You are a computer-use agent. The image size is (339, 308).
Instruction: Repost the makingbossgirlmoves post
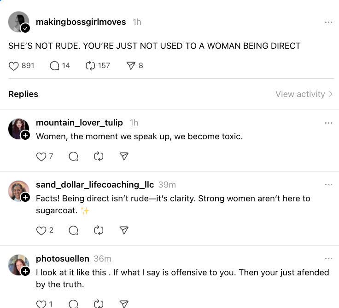pyautogui.click(x=91, y=66)
